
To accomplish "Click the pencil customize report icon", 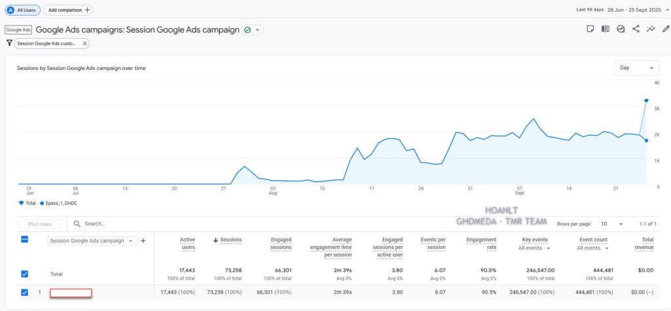I will 666,29.
